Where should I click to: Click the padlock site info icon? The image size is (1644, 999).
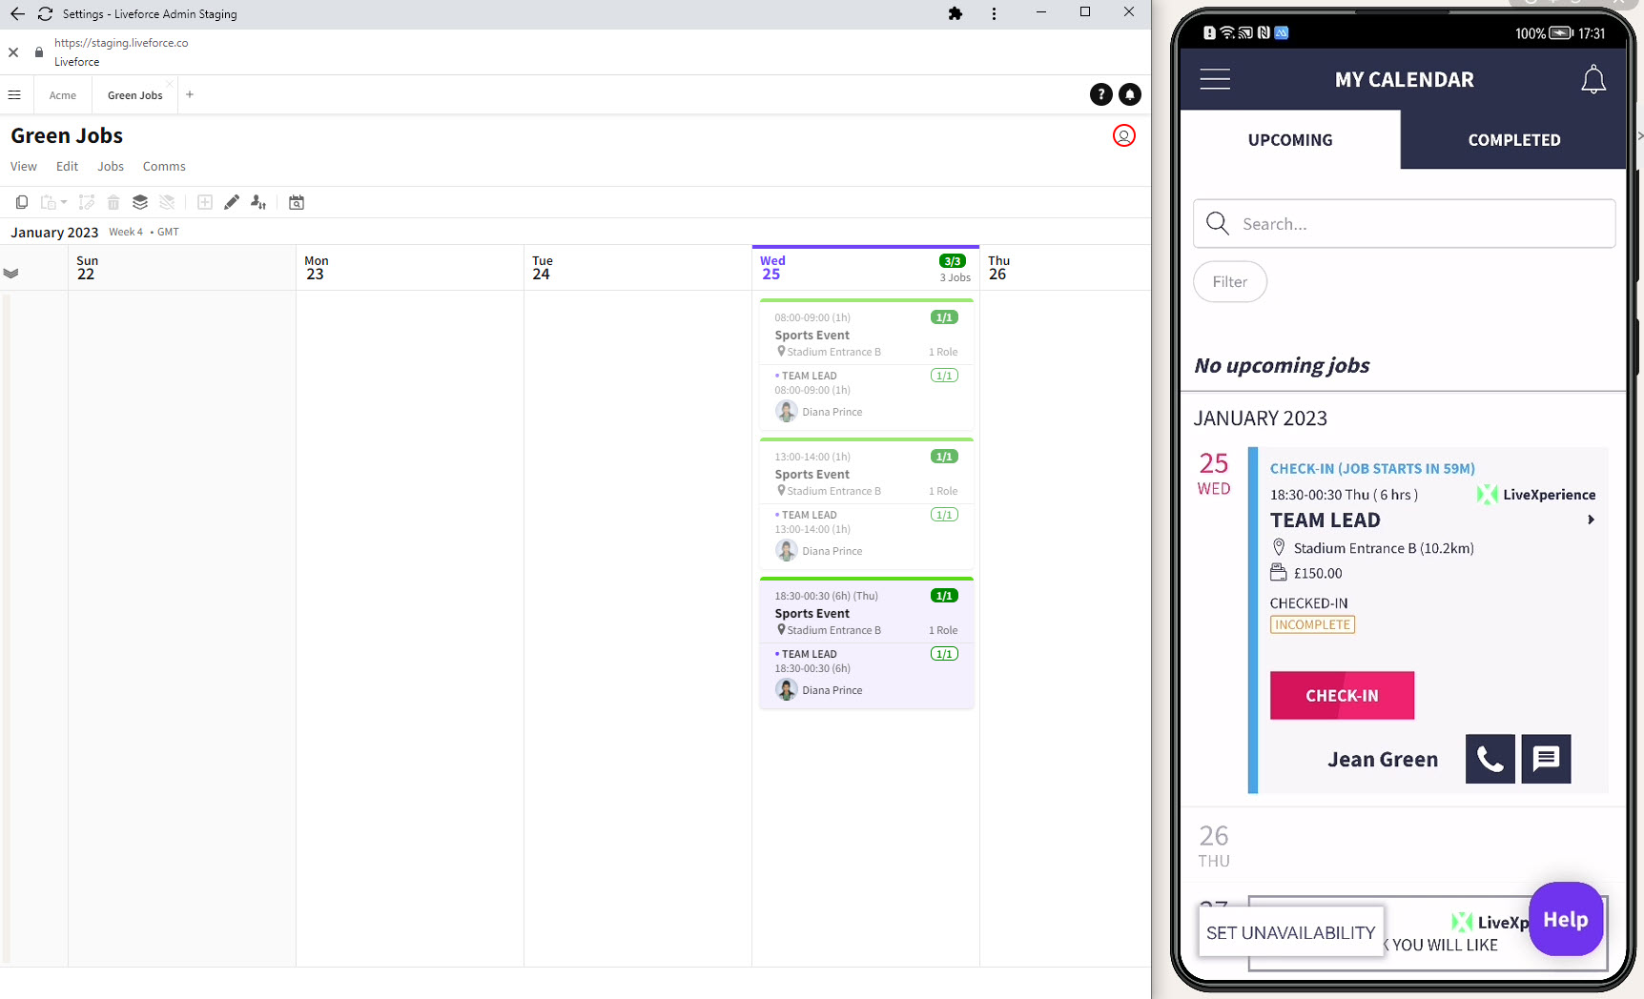39,52
